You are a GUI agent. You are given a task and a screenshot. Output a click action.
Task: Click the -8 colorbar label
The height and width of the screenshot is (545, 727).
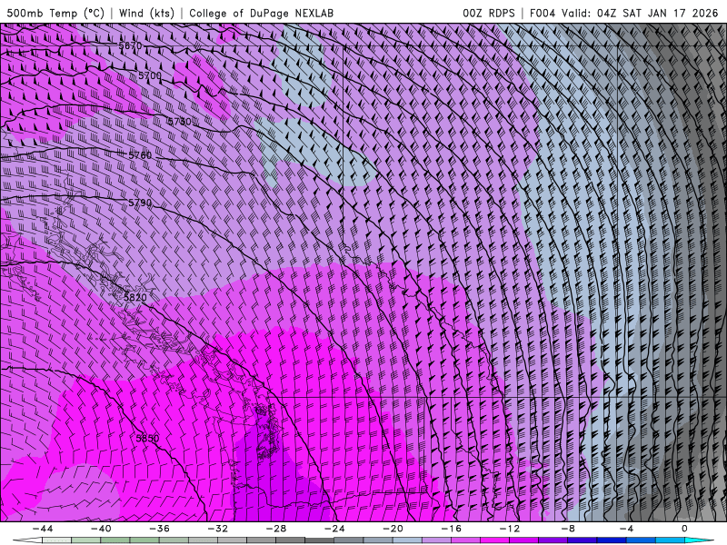click(569, 529)
